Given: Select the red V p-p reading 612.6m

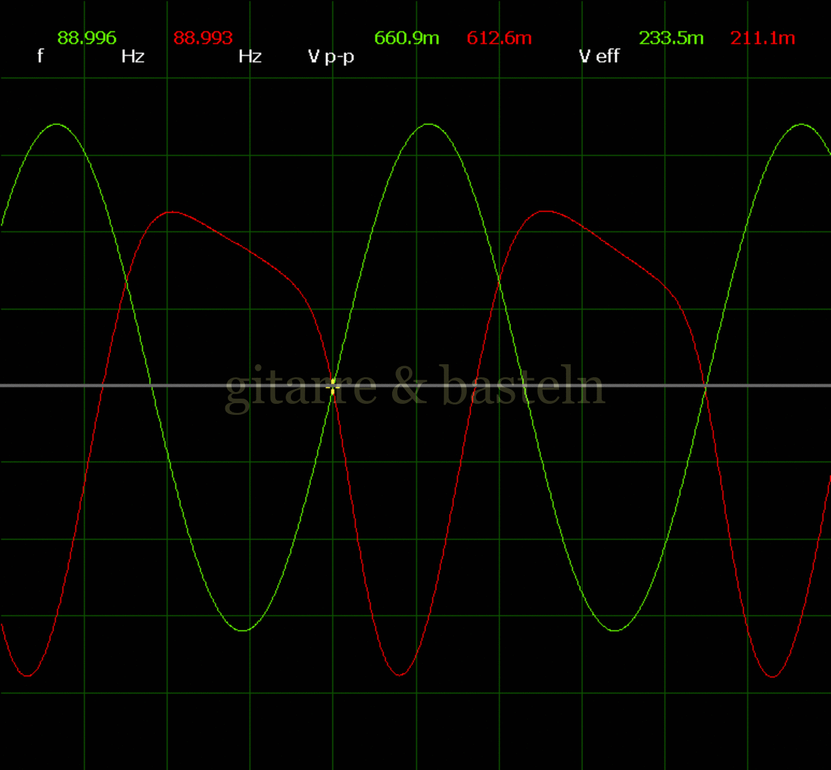Looking at the screenshot, I should point(499,38).
